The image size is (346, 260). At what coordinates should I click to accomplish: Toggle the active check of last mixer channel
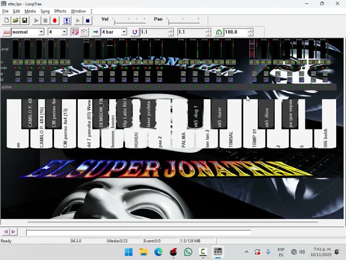click(x=325, y=87)
